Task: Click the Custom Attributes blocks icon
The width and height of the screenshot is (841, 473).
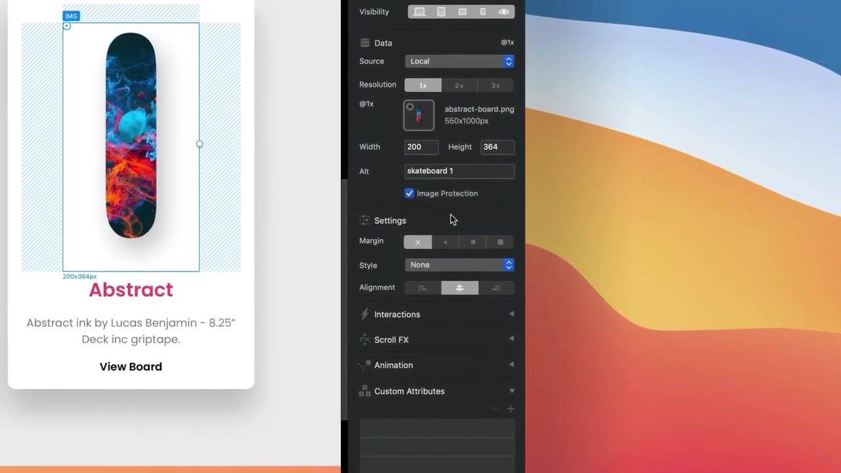Action: point(365,391)
